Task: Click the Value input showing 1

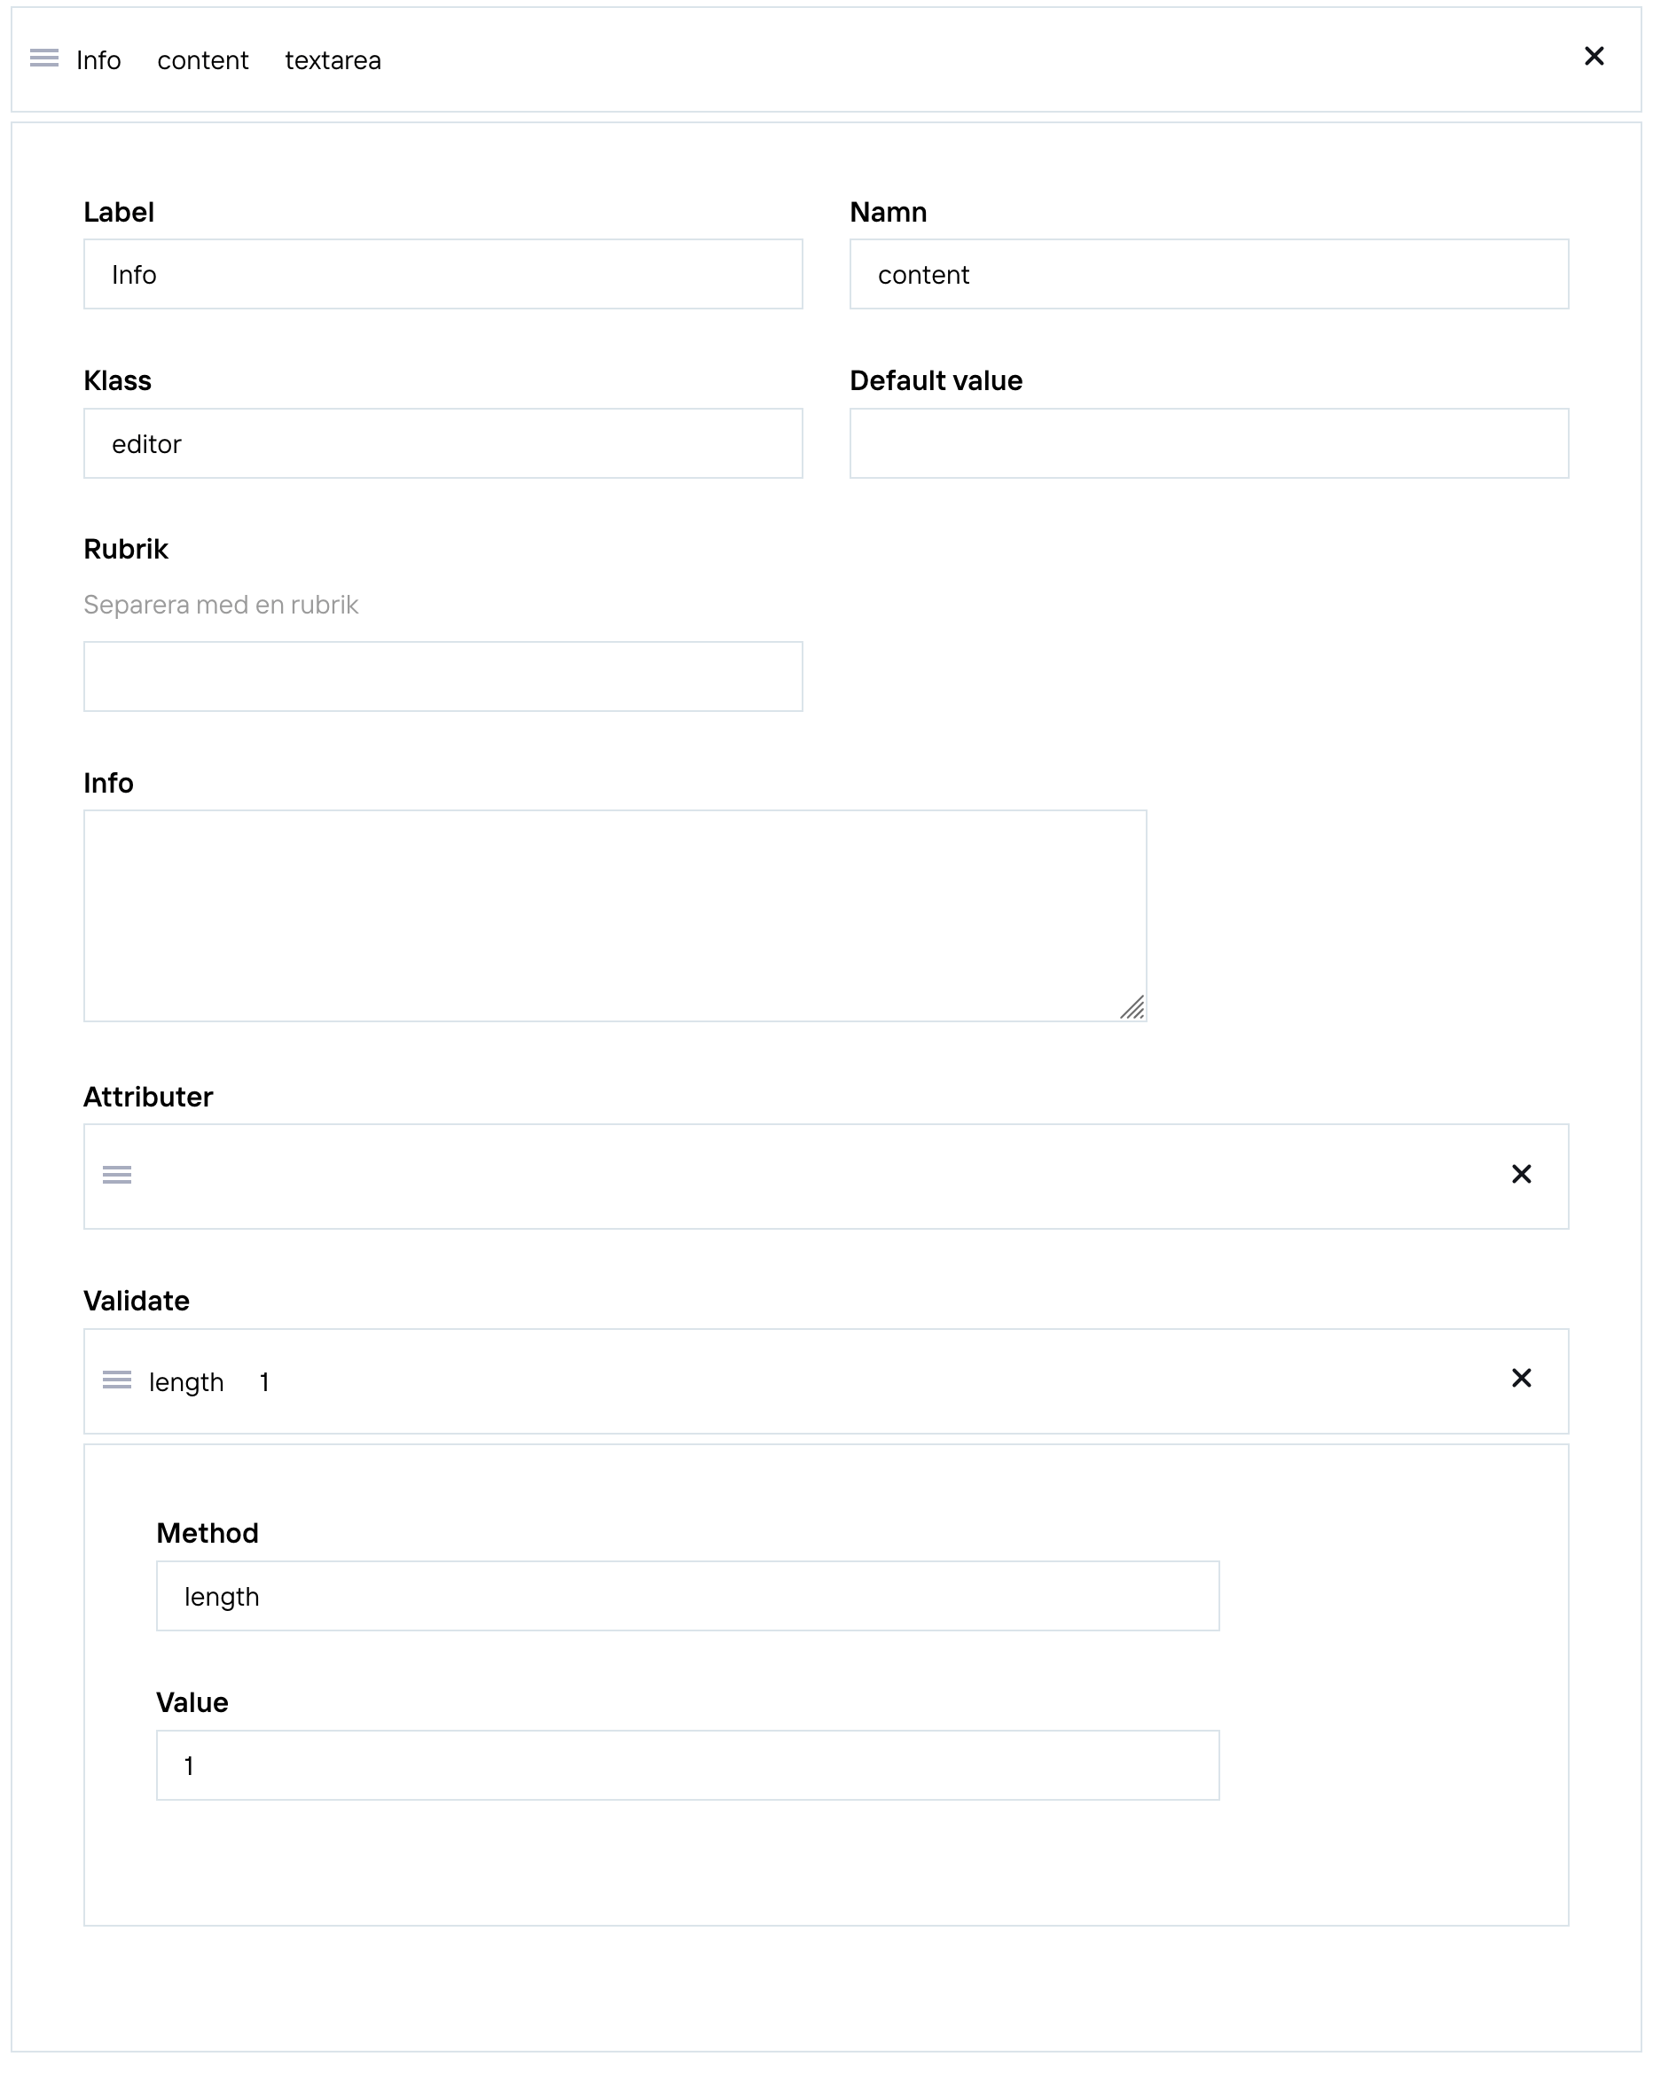Action: click(688, 1765)
